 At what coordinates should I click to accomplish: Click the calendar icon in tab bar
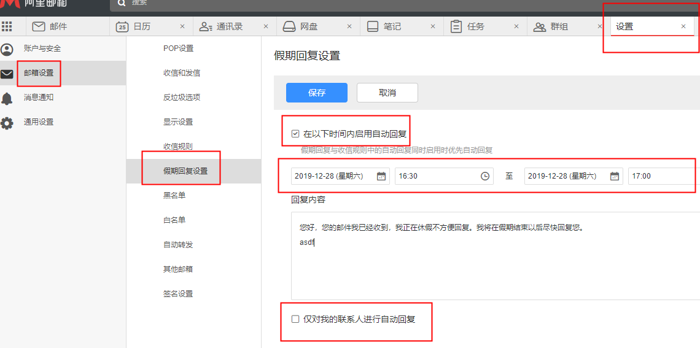click(122, 26)
